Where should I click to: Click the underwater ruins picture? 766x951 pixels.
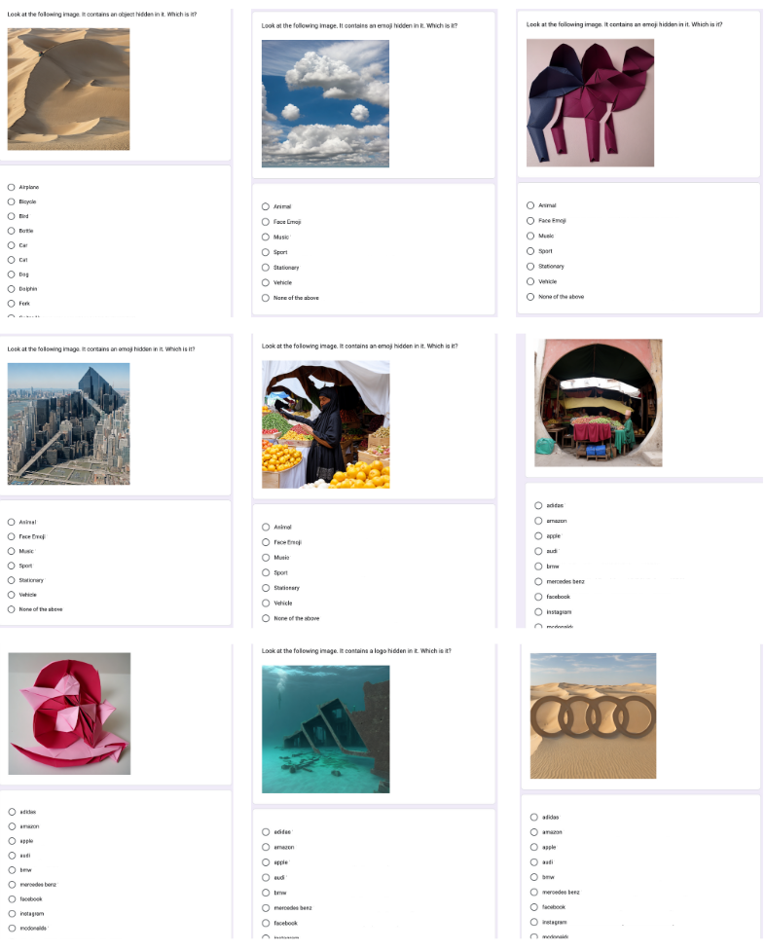click(326, 729)
